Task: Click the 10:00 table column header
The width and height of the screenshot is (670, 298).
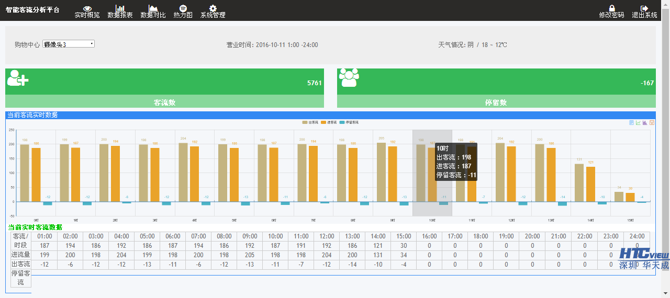Action: pos(275,236)
